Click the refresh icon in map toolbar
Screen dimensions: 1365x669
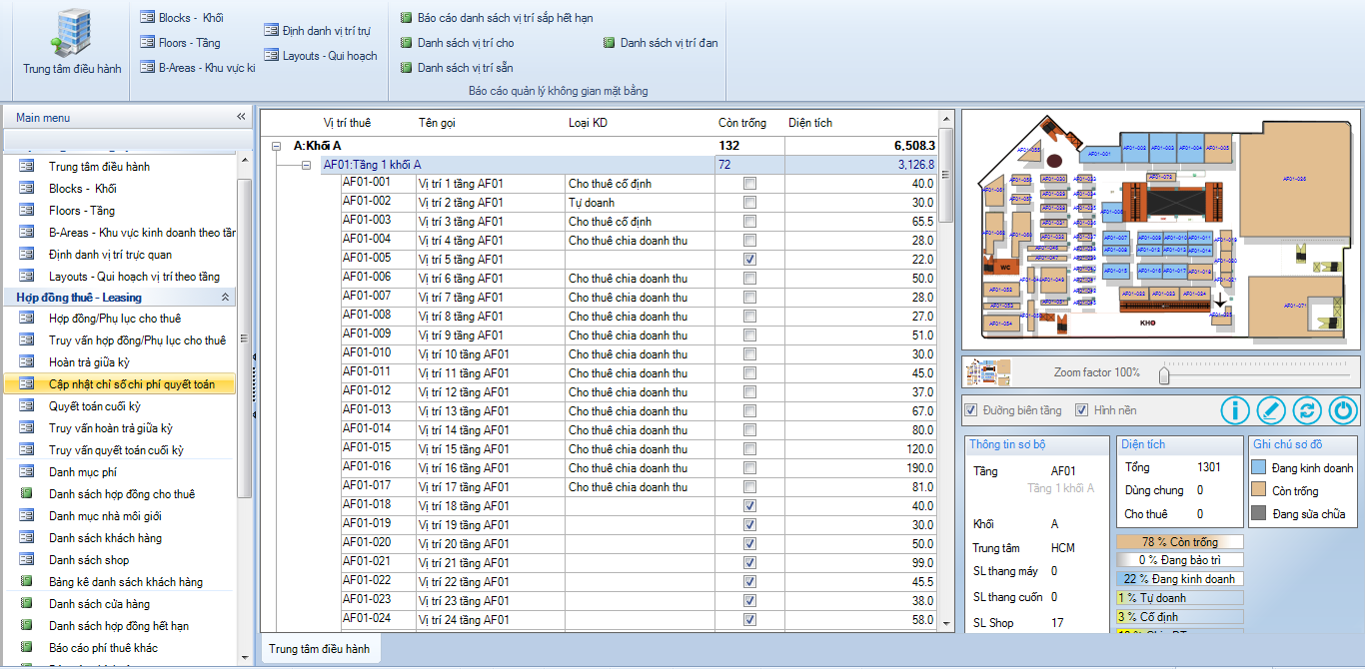point(1307,410)
